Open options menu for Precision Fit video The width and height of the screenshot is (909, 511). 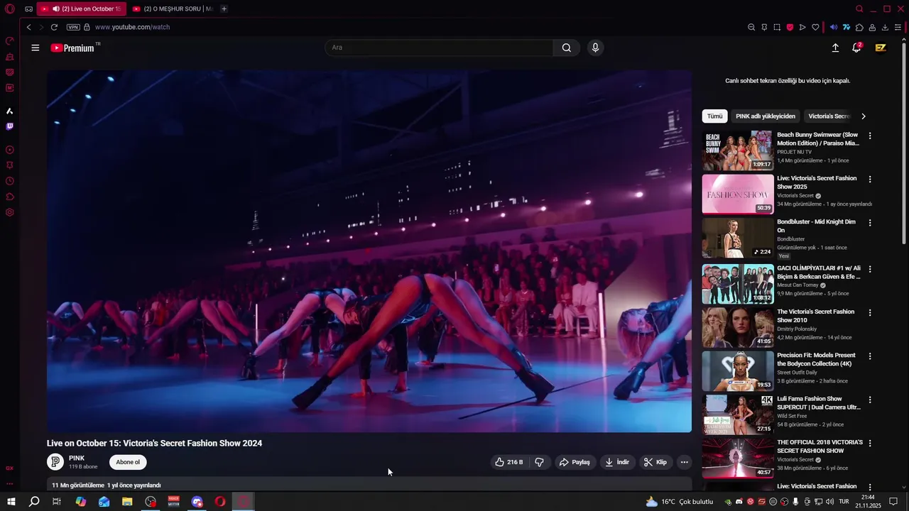click(870, 356)
